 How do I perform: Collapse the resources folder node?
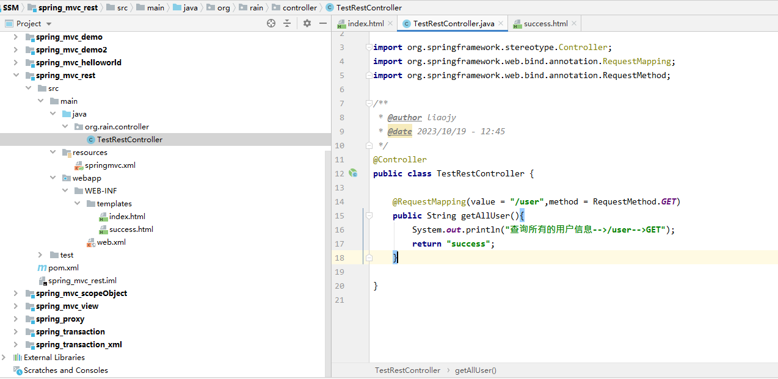click(54, 153)
